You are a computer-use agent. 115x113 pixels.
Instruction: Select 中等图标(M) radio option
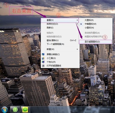coord(96,24)
